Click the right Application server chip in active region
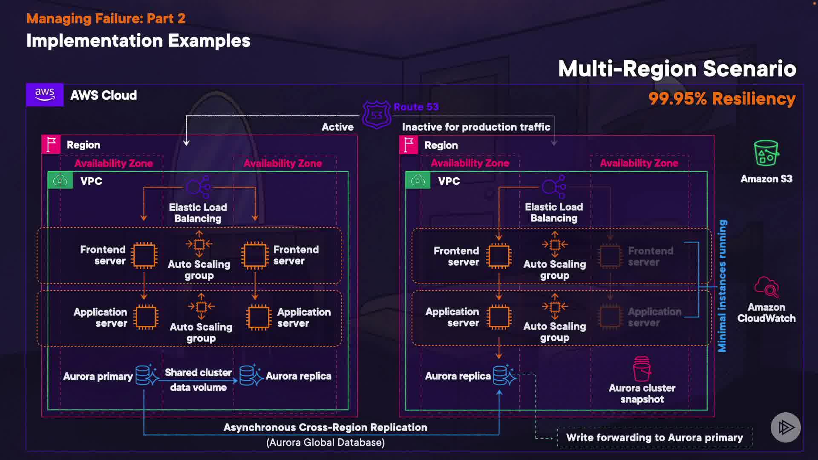Image resolution: width=818 pixels, height=460 pixels. click(x=258, y=317)
